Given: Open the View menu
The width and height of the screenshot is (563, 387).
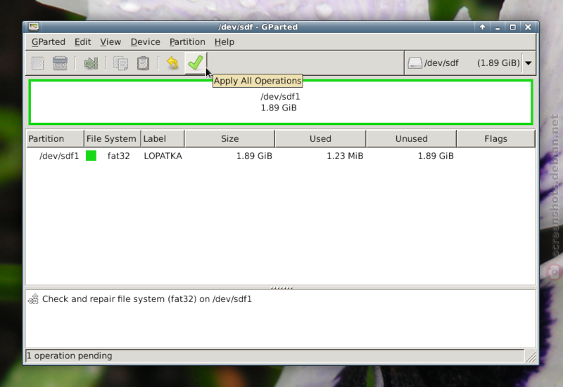Looking at the screenshot, I should (110, 42).
